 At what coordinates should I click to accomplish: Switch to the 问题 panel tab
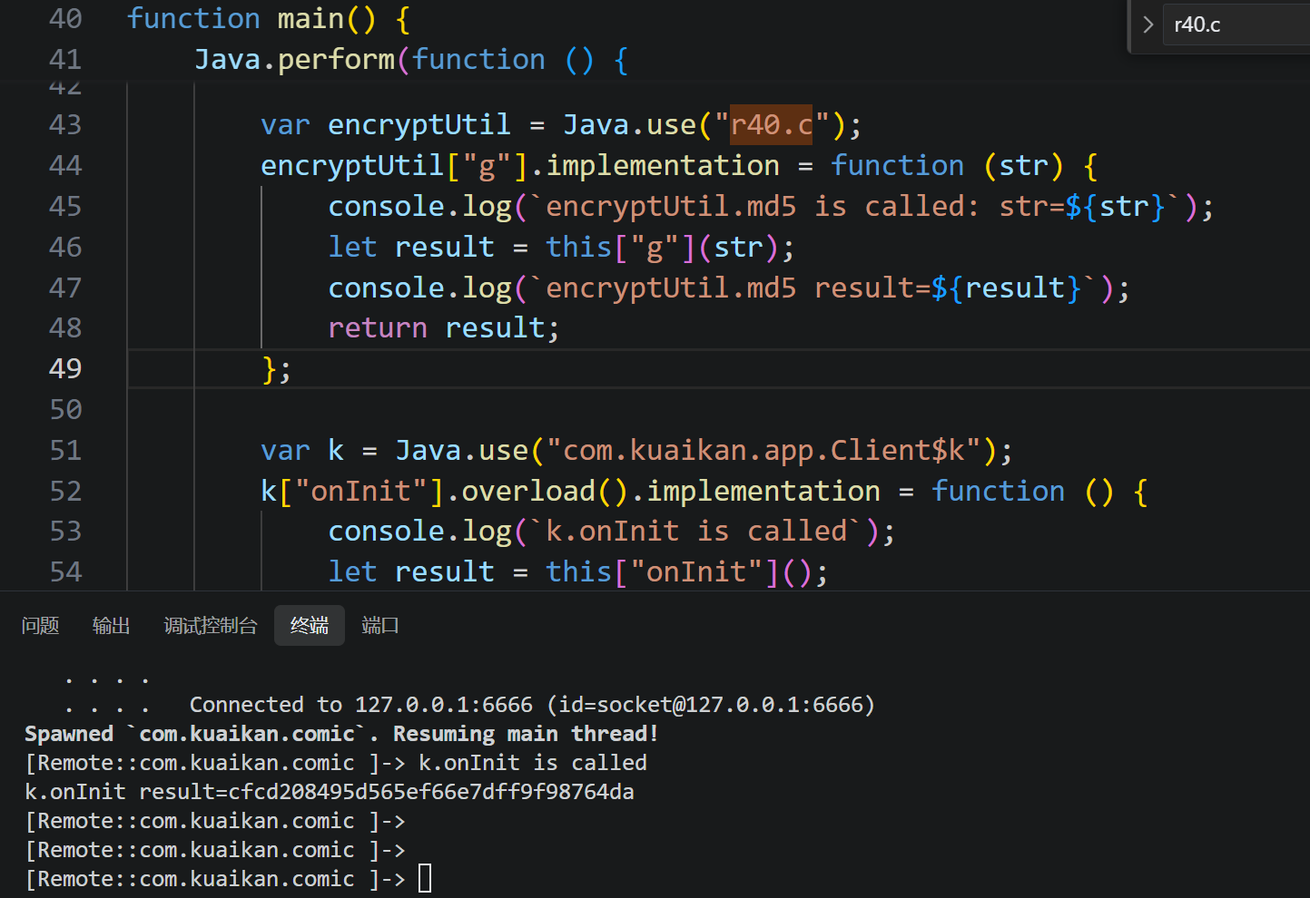pos(40,626)
